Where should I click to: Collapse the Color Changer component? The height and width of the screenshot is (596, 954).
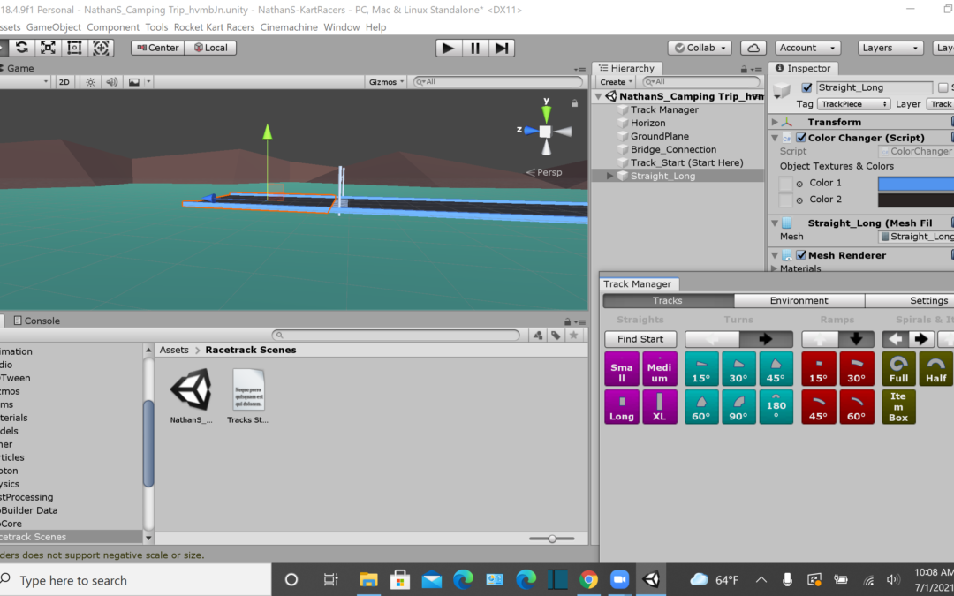coord(775,138)
